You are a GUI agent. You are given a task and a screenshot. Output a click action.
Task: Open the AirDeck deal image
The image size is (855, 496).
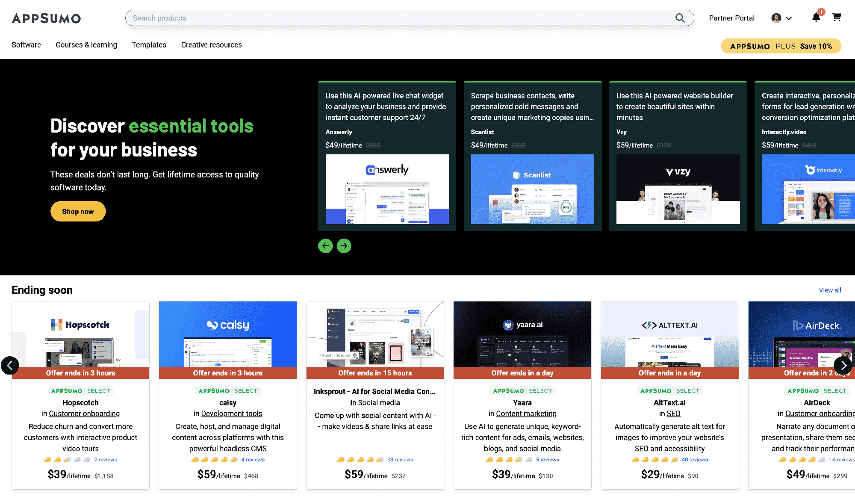[802, 334]
